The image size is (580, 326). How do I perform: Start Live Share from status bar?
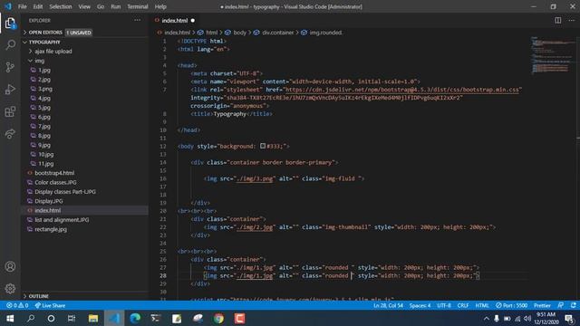[50, 306]
